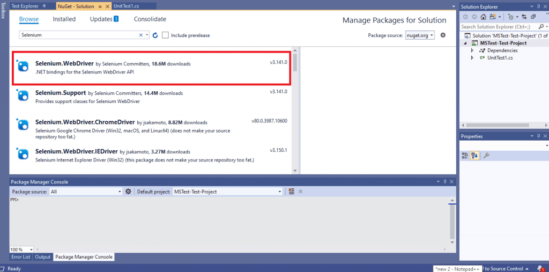The image size is (549, 272).
Task: Switch to the Browse tab
Action: (x=29, y=19)
